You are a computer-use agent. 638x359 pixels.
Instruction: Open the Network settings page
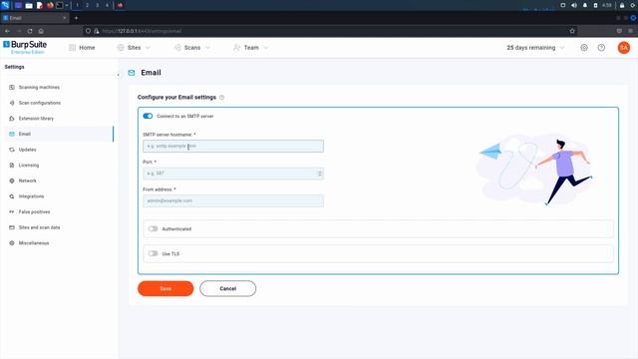(27, 180)
